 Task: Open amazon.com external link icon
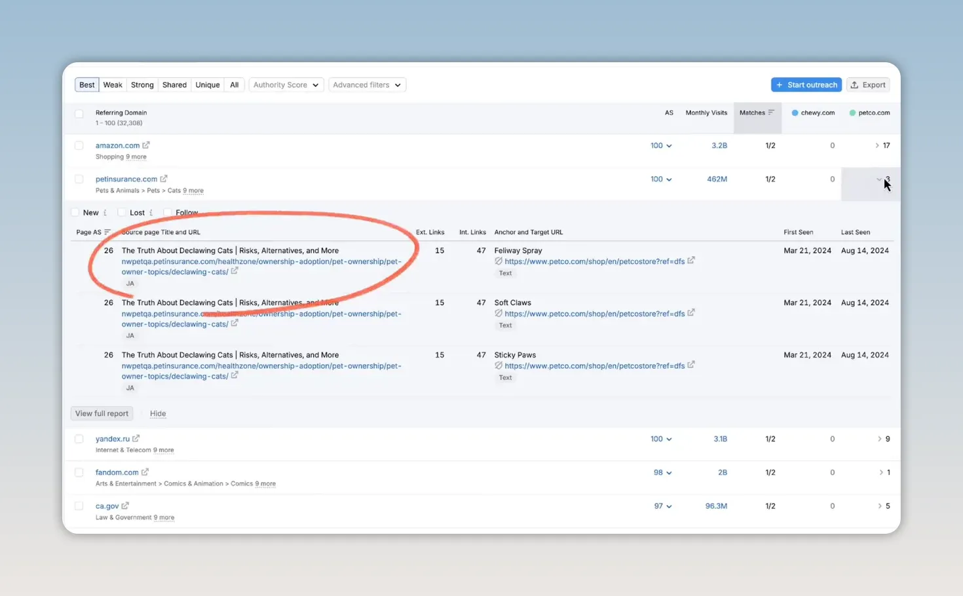(146, 145)
